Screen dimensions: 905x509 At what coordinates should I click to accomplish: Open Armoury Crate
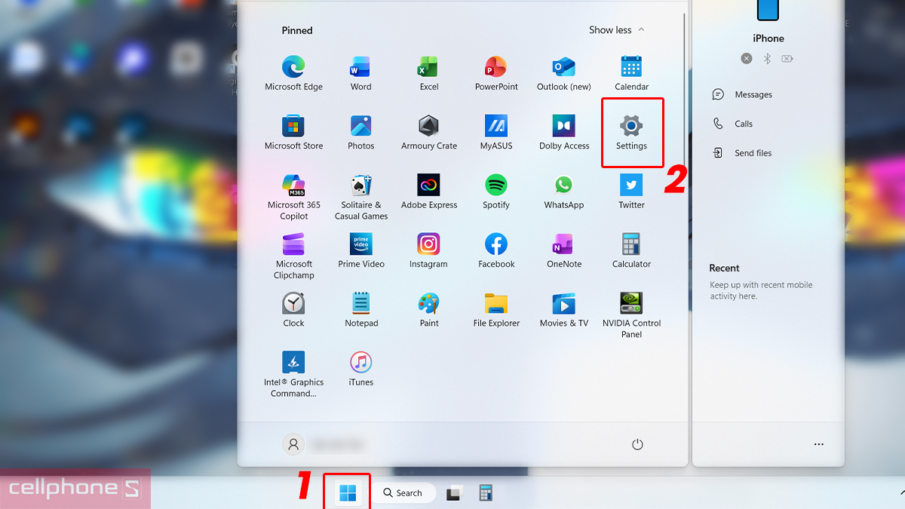click(x=429, y=133)
